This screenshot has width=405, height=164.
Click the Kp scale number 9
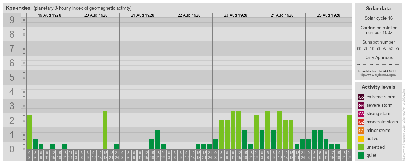[12, 20]
